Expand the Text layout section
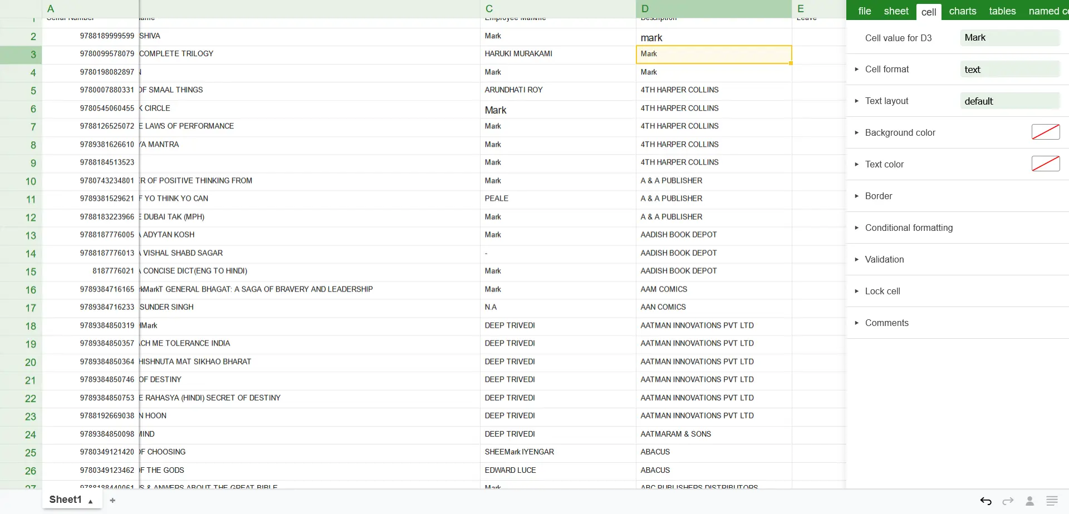 click(x=886, y=101)
